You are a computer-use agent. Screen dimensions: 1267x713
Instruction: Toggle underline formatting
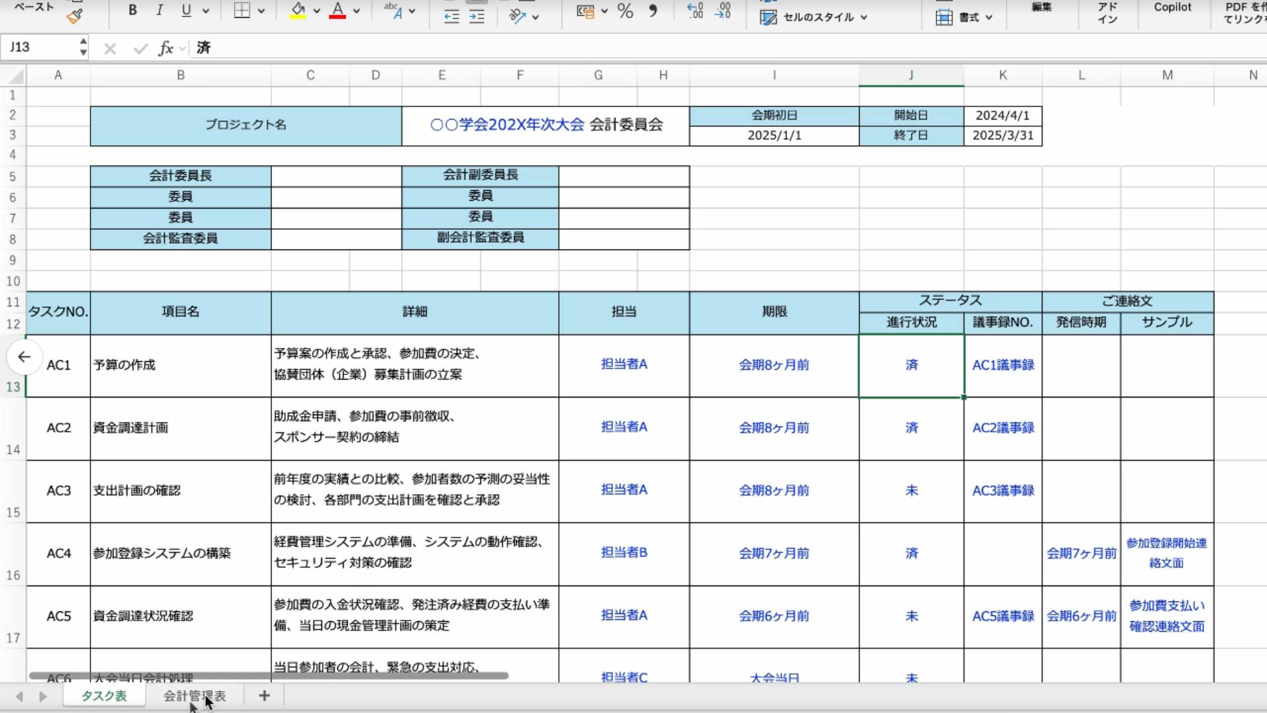[x=186, y=10]
